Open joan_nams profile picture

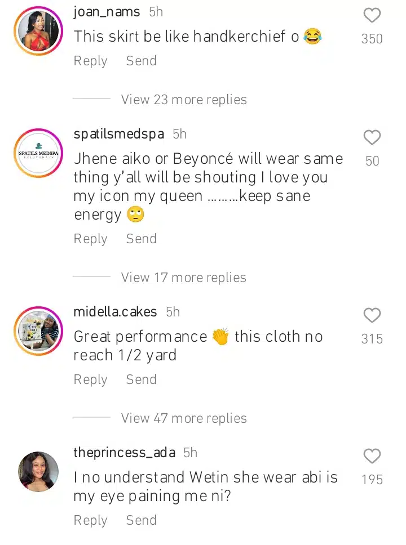coord(38,31)
